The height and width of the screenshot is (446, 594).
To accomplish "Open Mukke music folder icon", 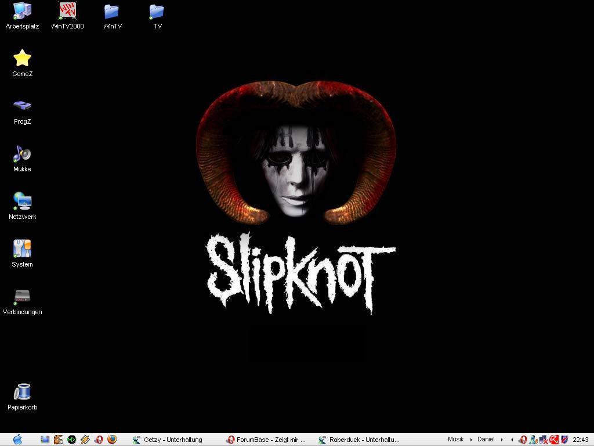I will coord(22,159).
